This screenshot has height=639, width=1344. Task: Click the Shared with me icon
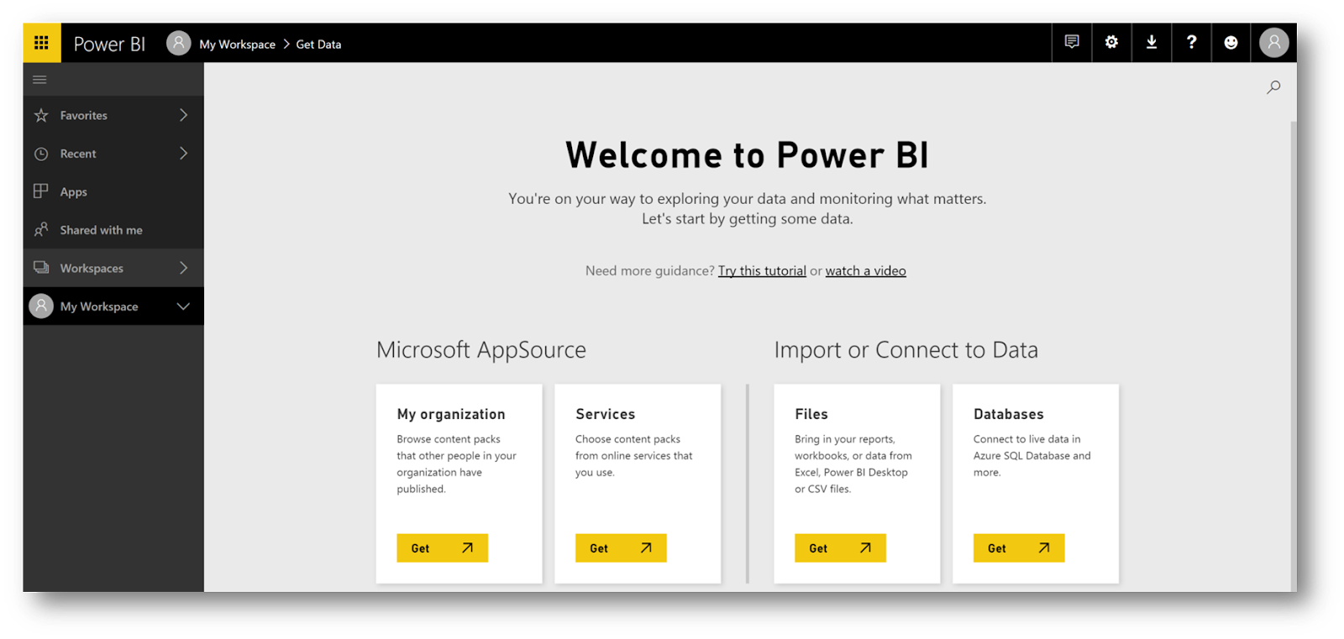40,229
